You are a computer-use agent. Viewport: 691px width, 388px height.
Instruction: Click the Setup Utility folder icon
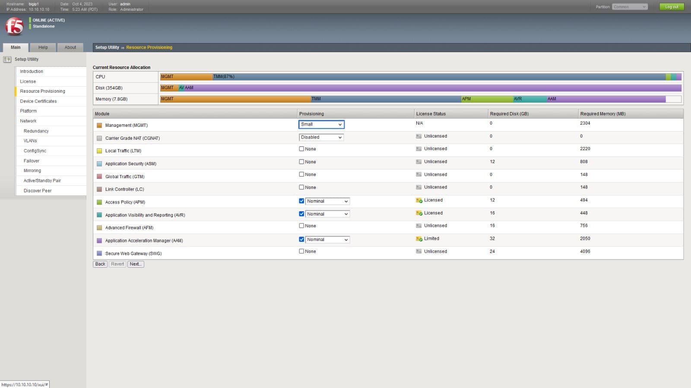[7, 59]
